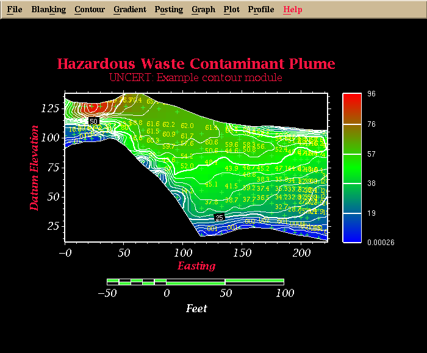Click the red Help menu
The width and height of the screenshot is (427, 353).
(293, 10)
